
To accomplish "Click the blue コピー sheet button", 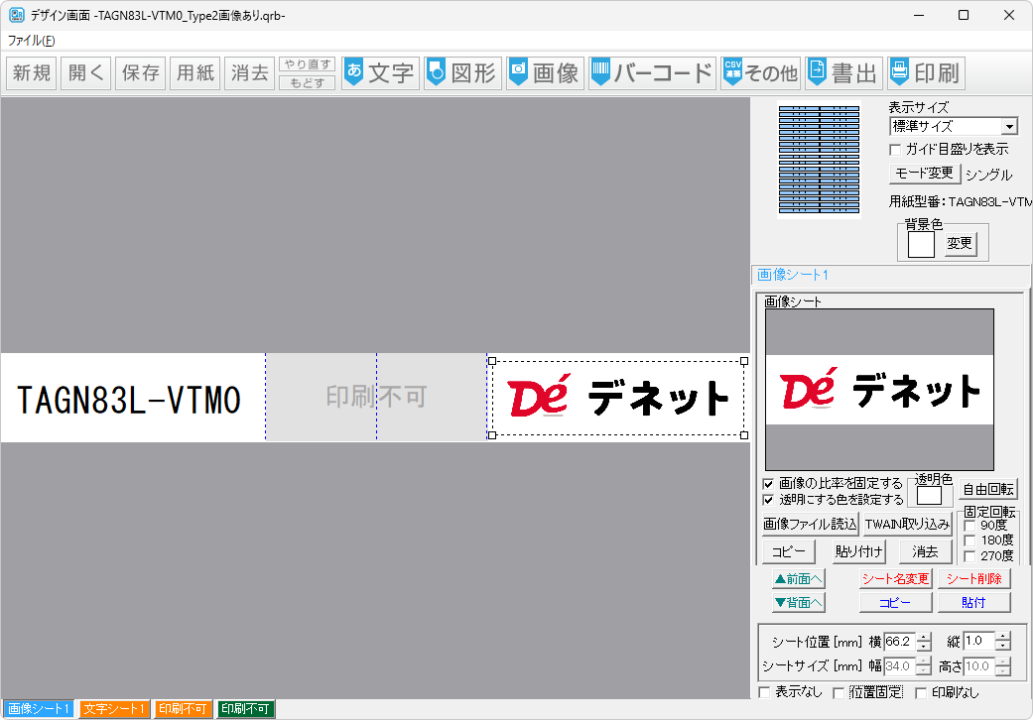I will [x=895, y=602].
